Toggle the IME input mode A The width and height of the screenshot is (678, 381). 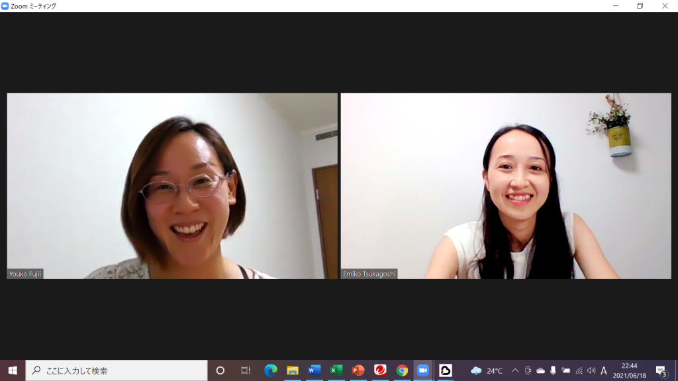click(604, 370)
